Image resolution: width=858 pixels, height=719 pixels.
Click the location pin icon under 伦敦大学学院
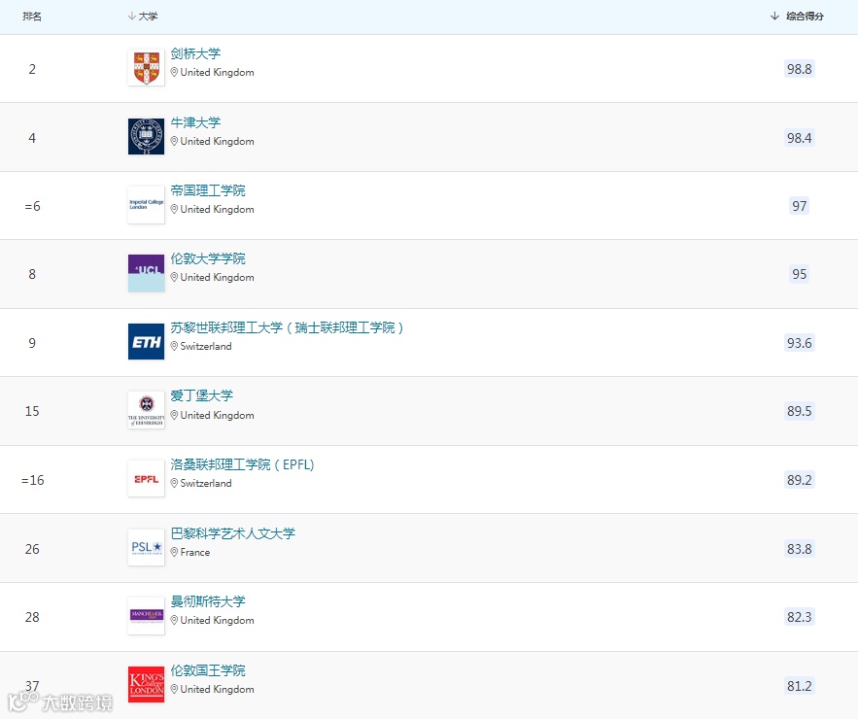tap(174, 278)
